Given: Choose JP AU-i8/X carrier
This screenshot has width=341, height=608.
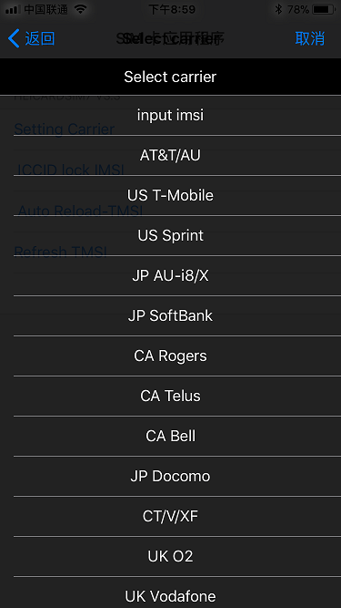Looking at the screenshot, I should (171, 275).
